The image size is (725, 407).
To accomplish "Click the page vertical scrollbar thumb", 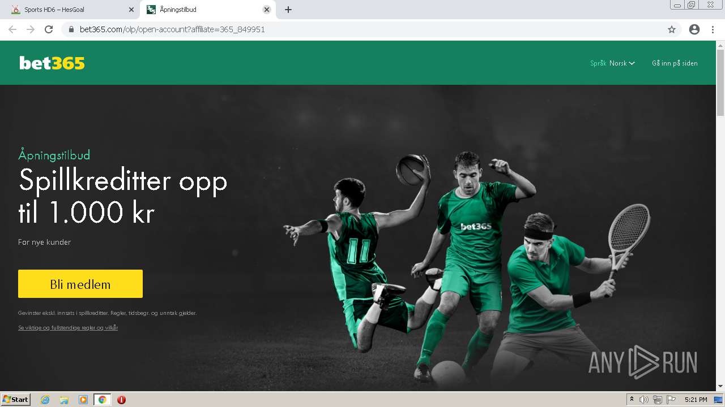I will tap(720, 82).
